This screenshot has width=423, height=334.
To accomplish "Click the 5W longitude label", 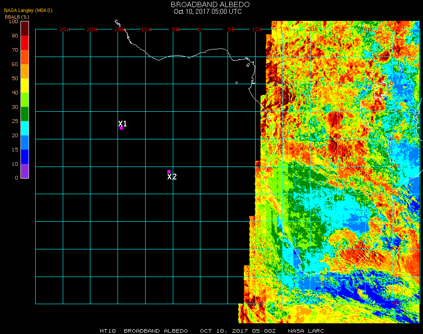I will click(x=175, y=29).
